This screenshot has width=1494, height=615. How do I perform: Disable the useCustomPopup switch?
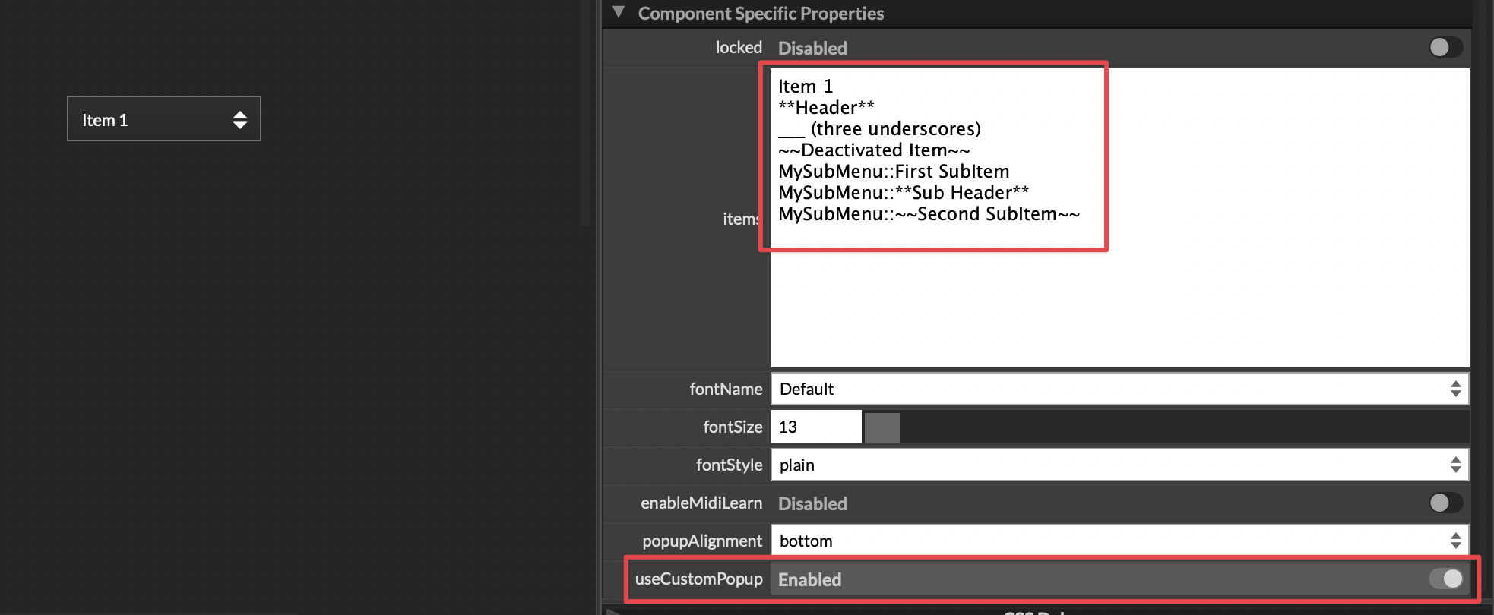pos(1445,579)
